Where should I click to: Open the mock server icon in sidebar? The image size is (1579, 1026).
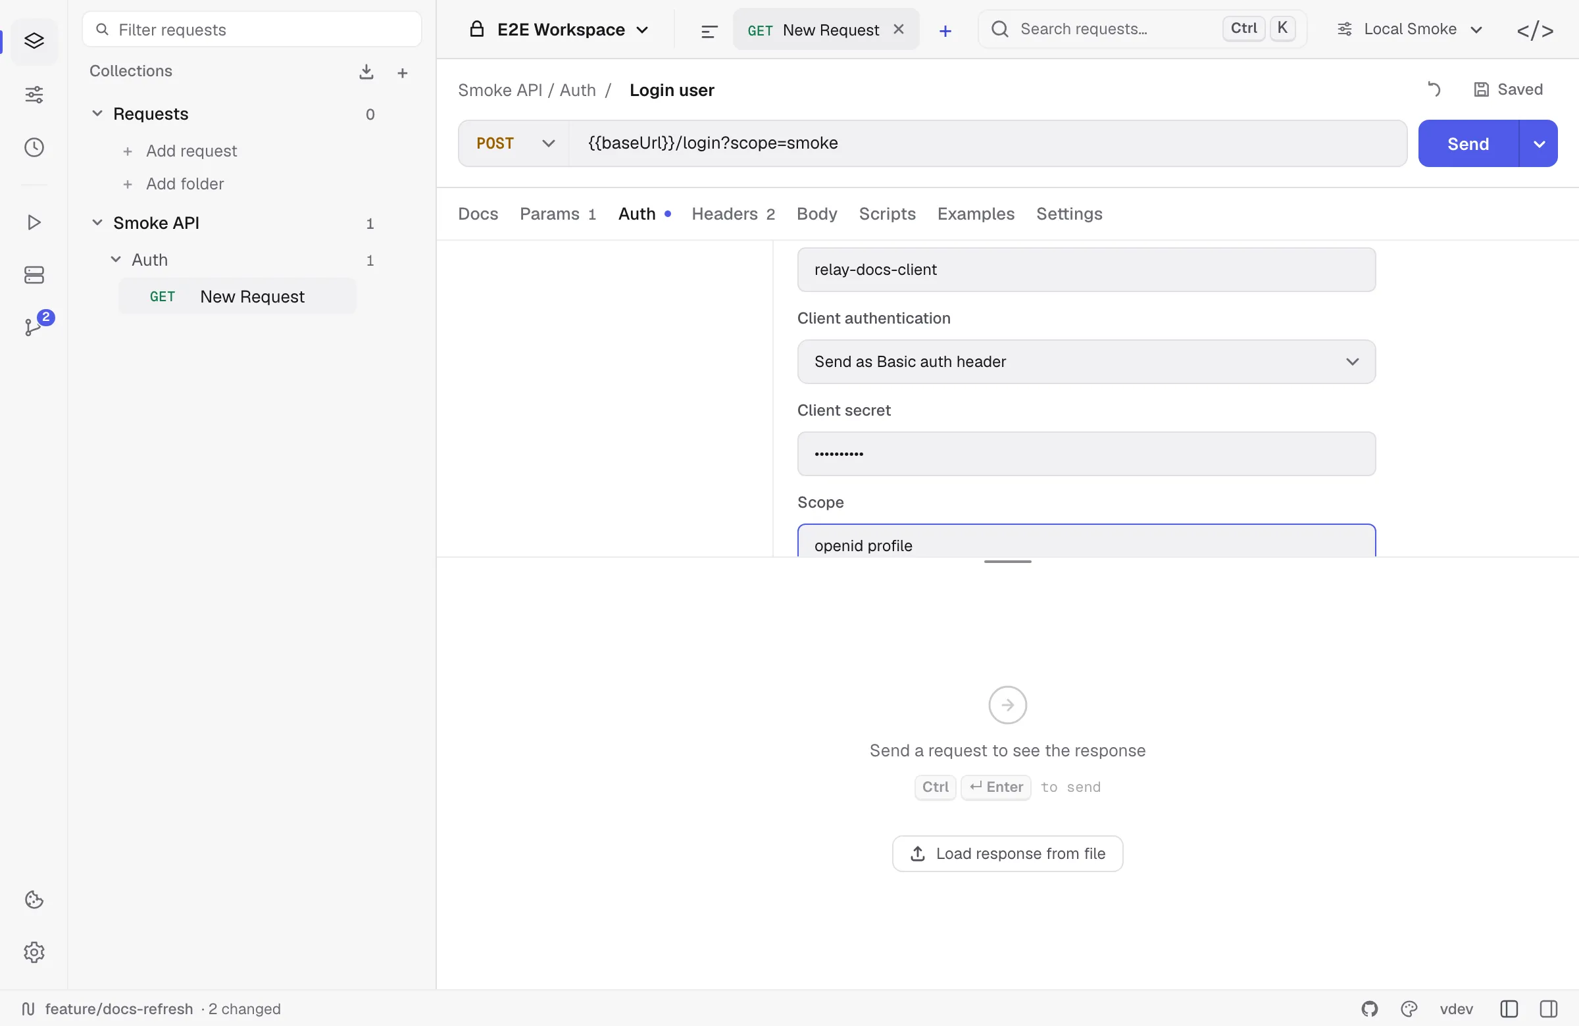(34, 274)
